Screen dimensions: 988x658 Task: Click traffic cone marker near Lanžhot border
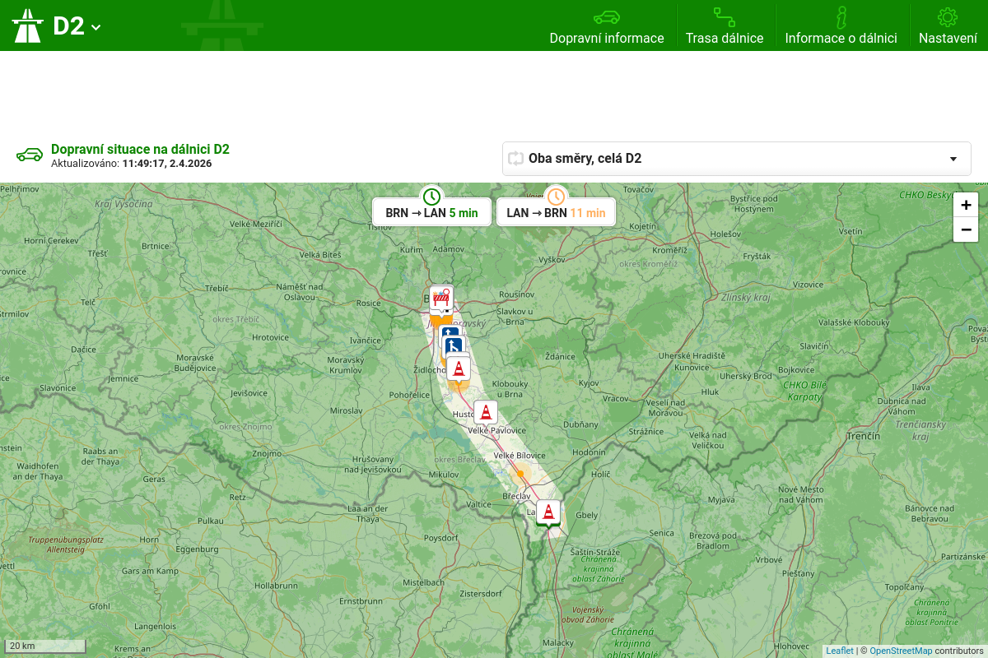(x=548, y=512)
